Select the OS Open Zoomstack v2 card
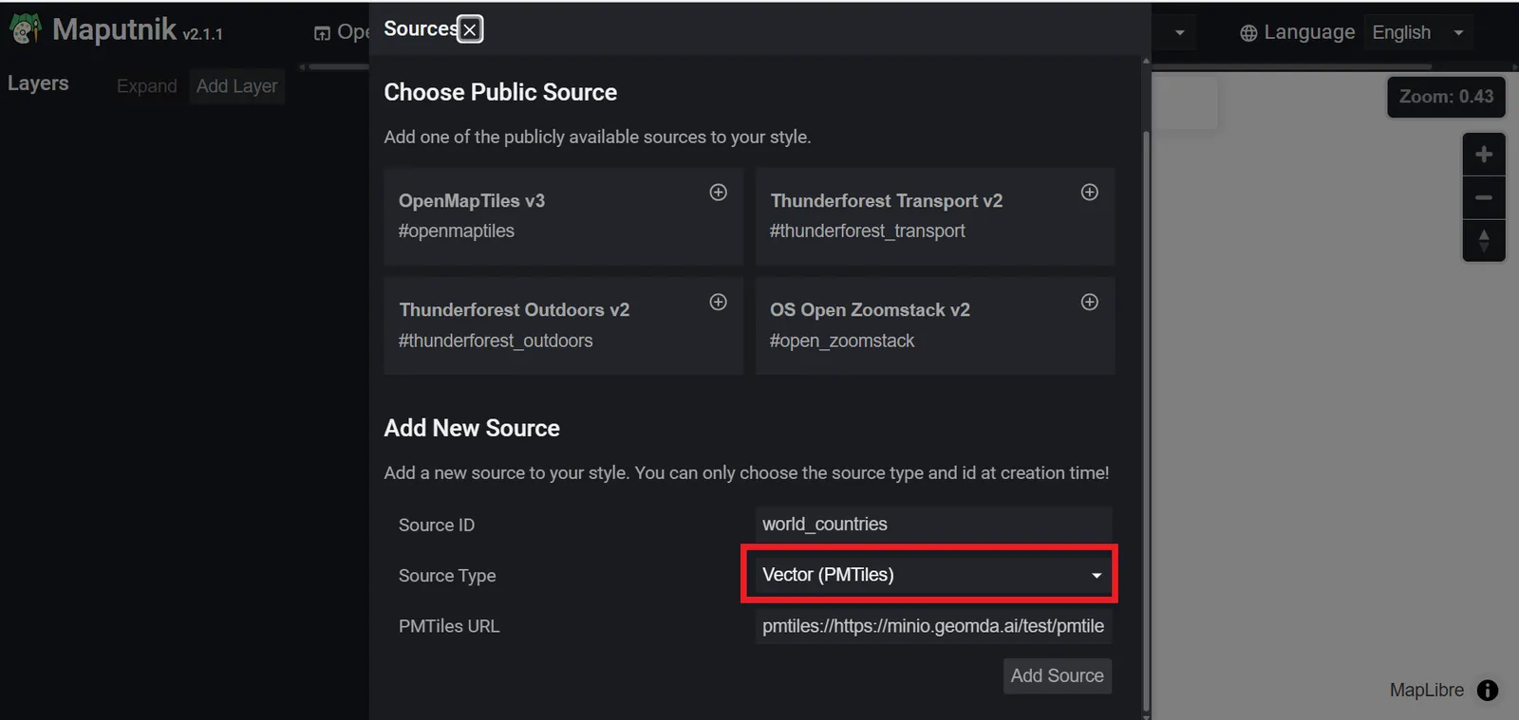1519x720 pixels. (935, 325)
